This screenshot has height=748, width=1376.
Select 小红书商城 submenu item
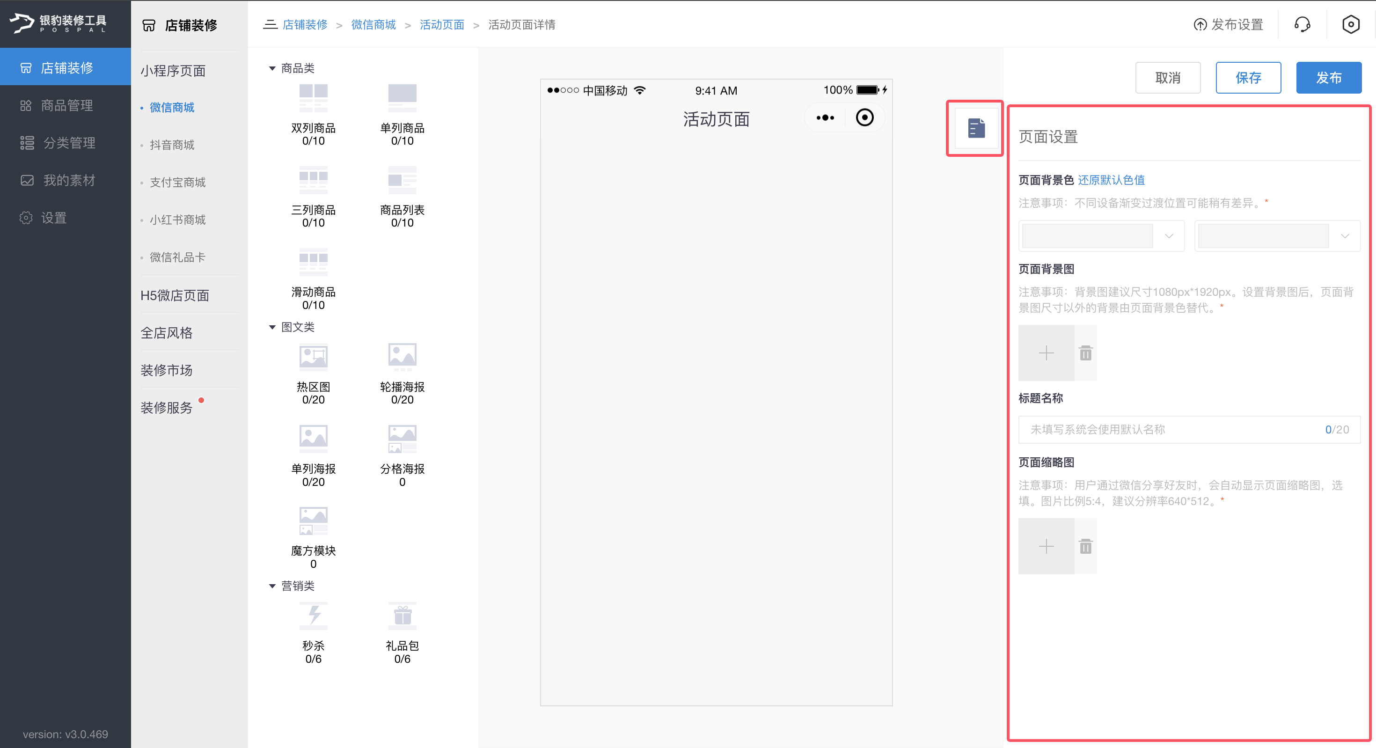coord(177,220)
